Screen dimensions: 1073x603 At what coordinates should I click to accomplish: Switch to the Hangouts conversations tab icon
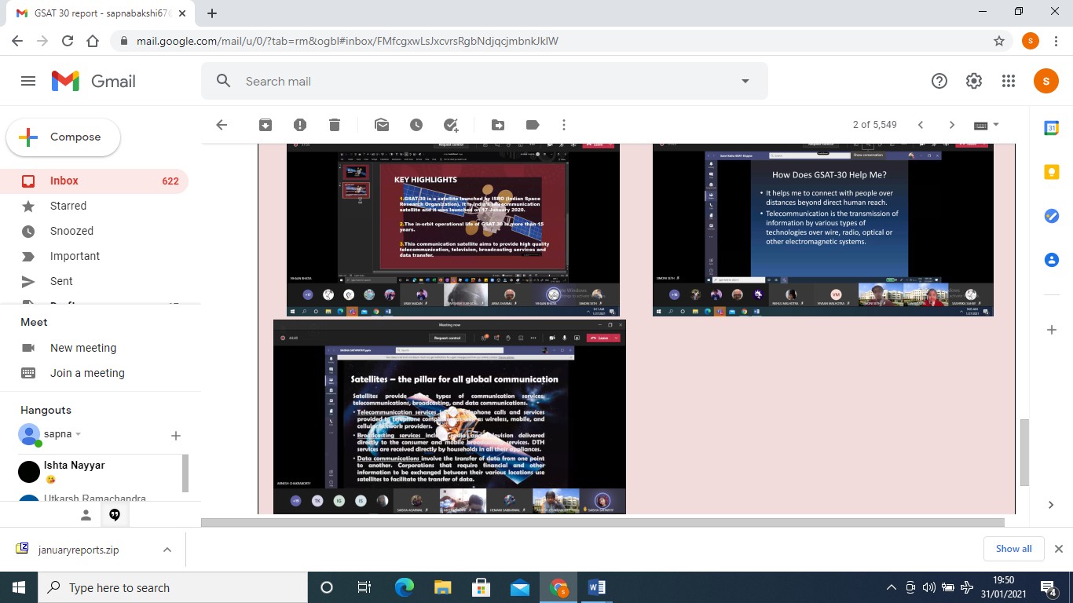(115, 515)
